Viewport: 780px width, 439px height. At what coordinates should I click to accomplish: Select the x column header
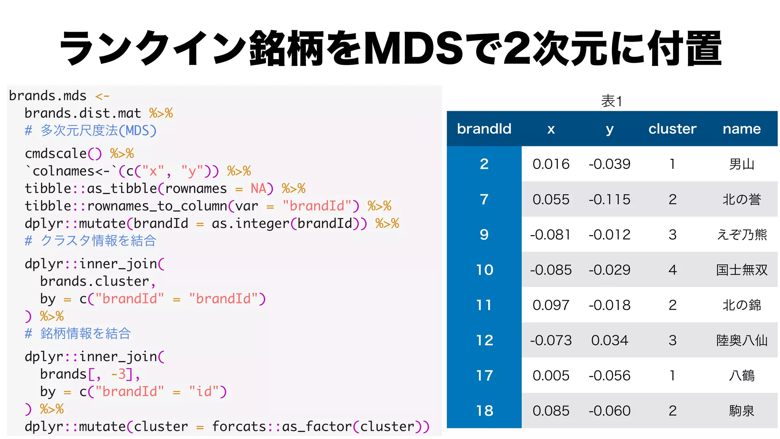click(551, 130)
